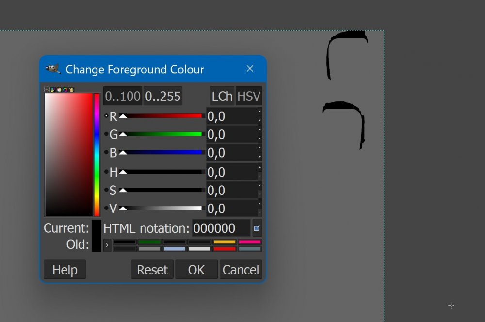Viewport: 485px width, 322px height.
Task: Select the B channel radio button
Action: [106, 152]
